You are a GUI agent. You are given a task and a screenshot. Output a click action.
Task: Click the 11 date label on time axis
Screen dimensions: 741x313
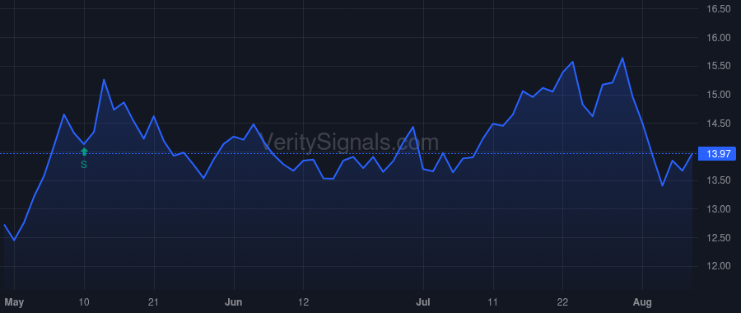click(x=493, y=302)
